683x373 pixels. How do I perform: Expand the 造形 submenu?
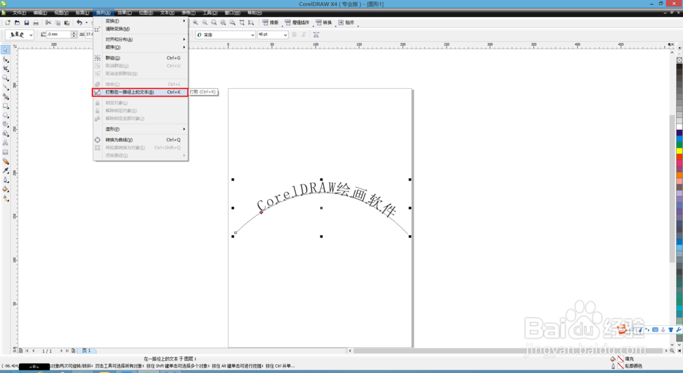[140, 129]
